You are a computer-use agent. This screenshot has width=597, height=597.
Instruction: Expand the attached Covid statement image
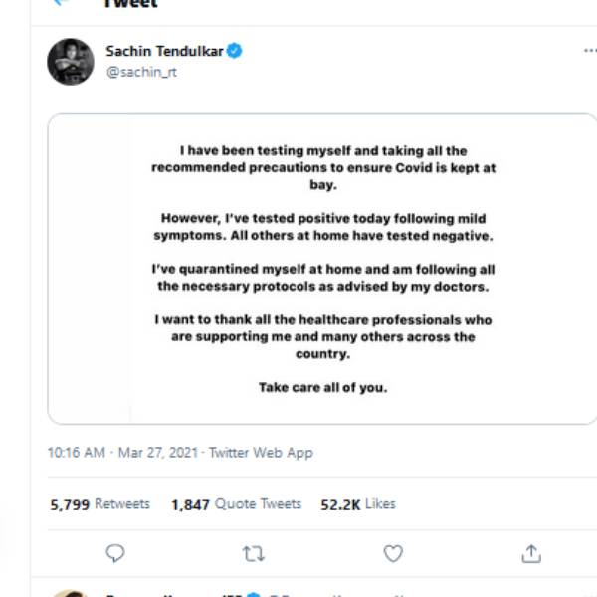coord(322,269)
